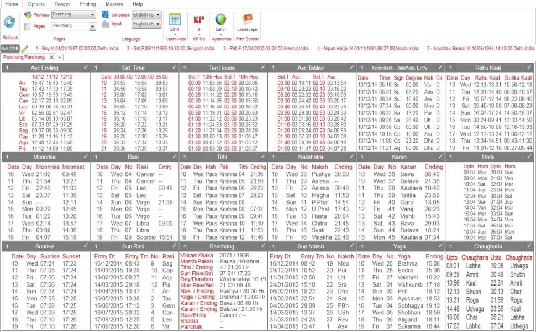Screen dimensions: 536x332
Task: Close the Panchang/Panchang tab
Action: 51,57
